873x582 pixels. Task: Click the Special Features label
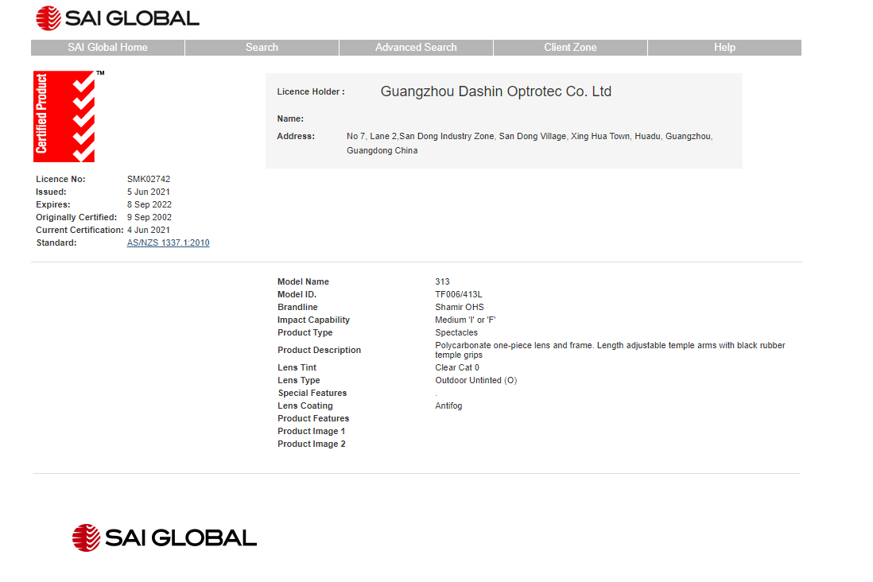coord(312,394)
